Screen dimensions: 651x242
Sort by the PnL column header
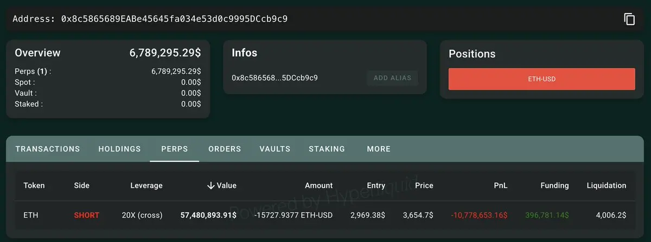pyautogui.click(x=501, y=185)
